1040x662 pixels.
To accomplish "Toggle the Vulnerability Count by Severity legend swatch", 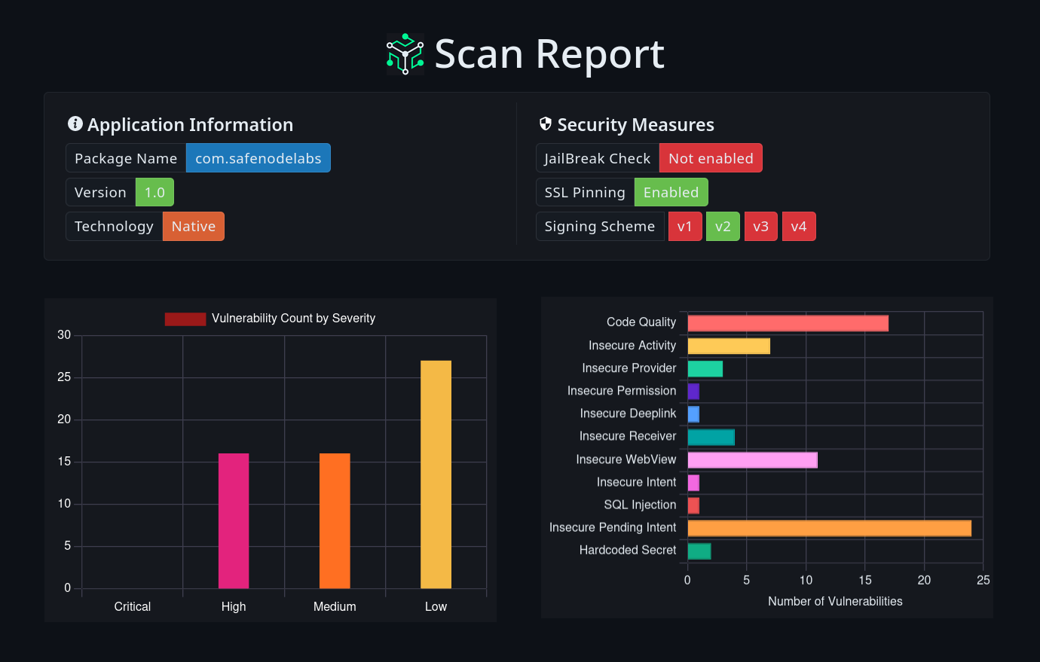I will 185,319.
